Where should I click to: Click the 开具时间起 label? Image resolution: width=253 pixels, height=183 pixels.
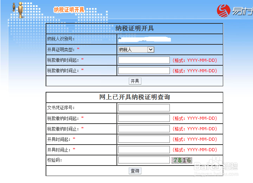point(59,139)
